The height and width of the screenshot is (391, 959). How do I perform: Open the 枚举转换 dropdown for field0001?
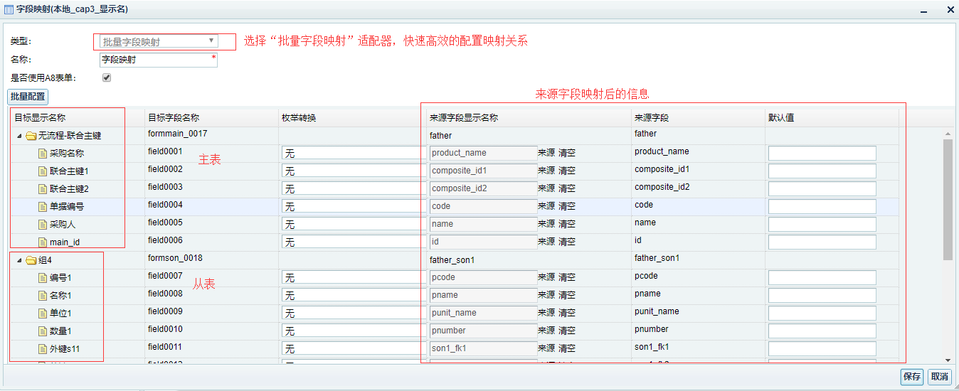[354, 153]
